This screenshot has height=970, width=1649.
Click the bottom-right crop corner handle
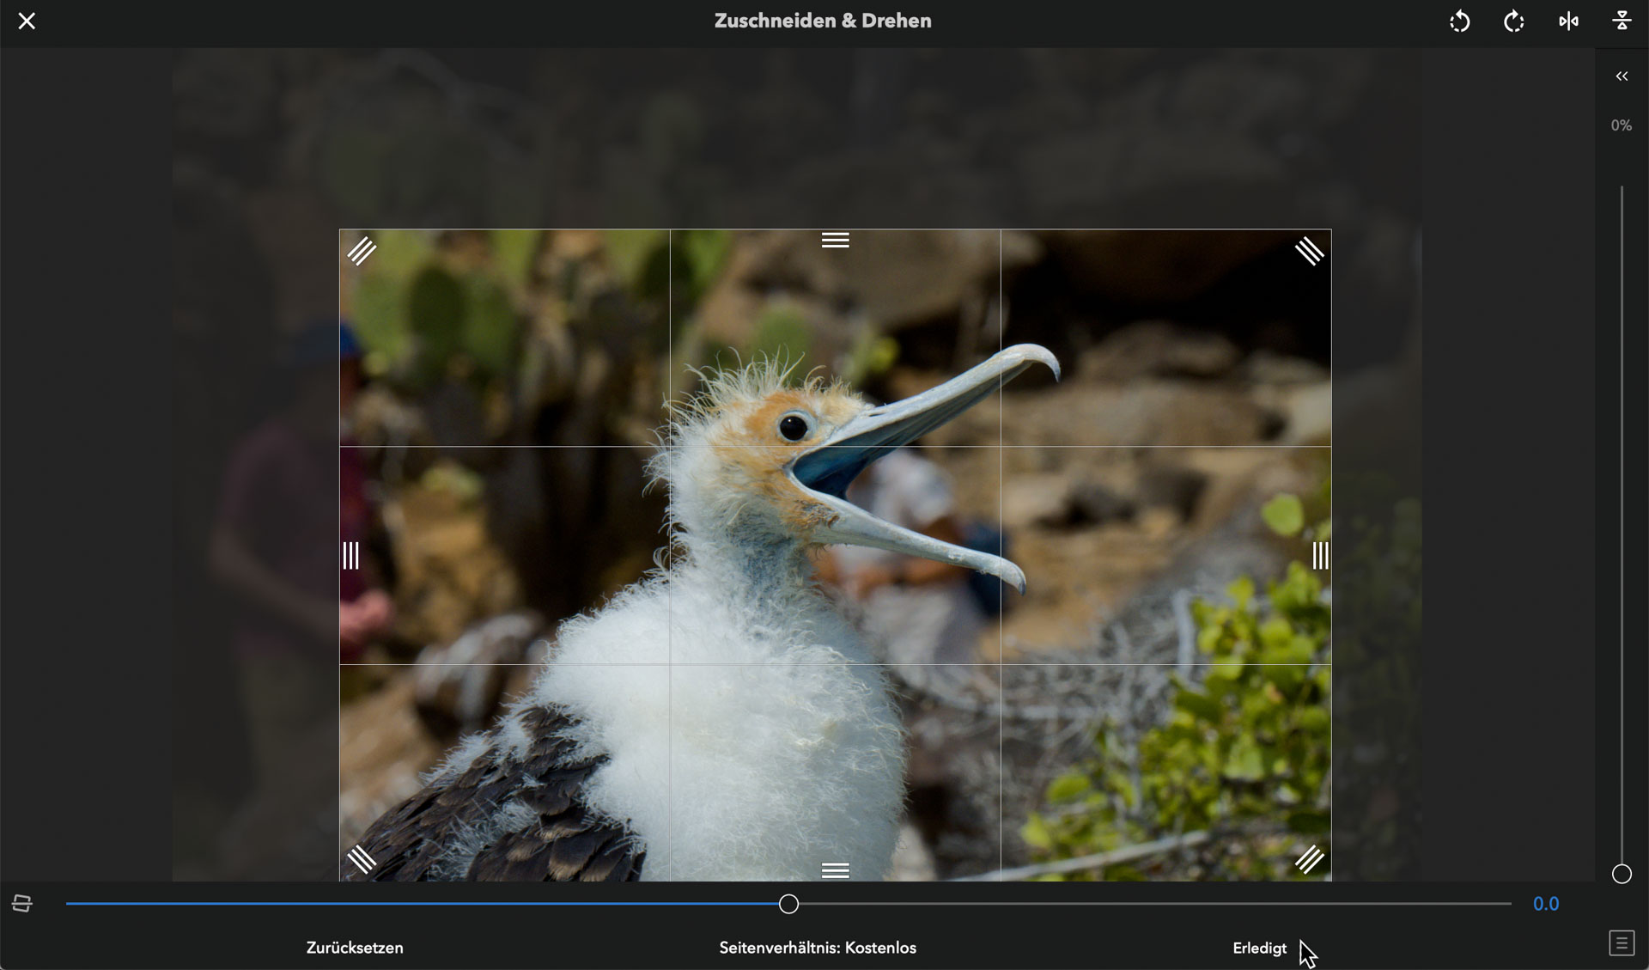click(x=1309, y=859)
